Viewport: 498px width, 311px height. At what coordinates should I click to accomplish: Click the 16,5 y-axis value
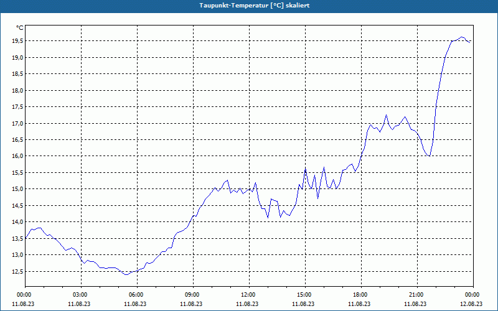(17, 139)
